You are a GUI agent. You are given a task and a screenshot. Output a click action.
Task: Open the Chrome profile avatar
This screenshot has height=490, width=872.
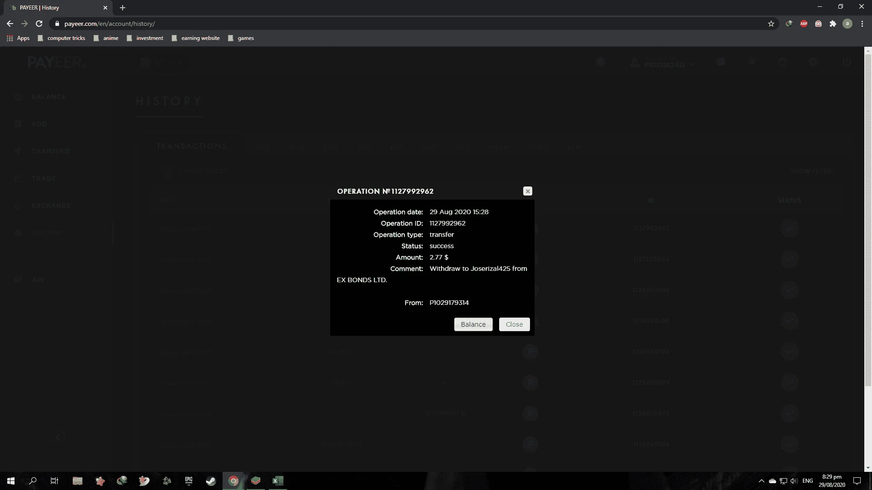pyautogui.click(x=847, y=24)
